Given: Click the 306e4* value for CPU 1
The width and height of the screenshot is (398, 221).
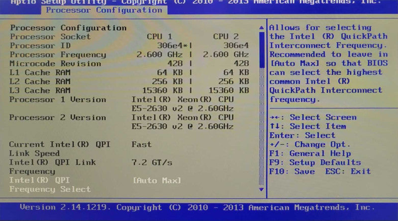Looking at the screenshot, I should 172,46.
